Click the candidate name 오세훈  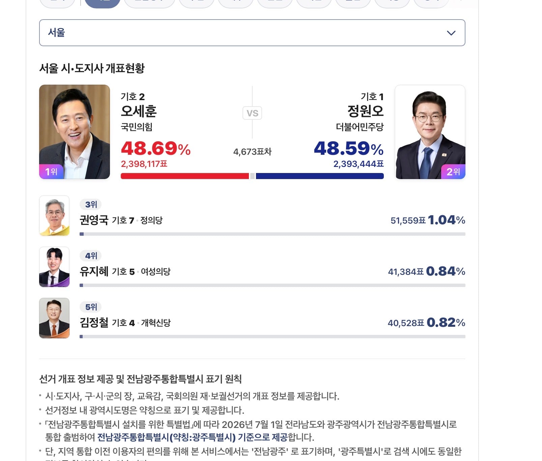pyautogui.click(x=139, y=111)
